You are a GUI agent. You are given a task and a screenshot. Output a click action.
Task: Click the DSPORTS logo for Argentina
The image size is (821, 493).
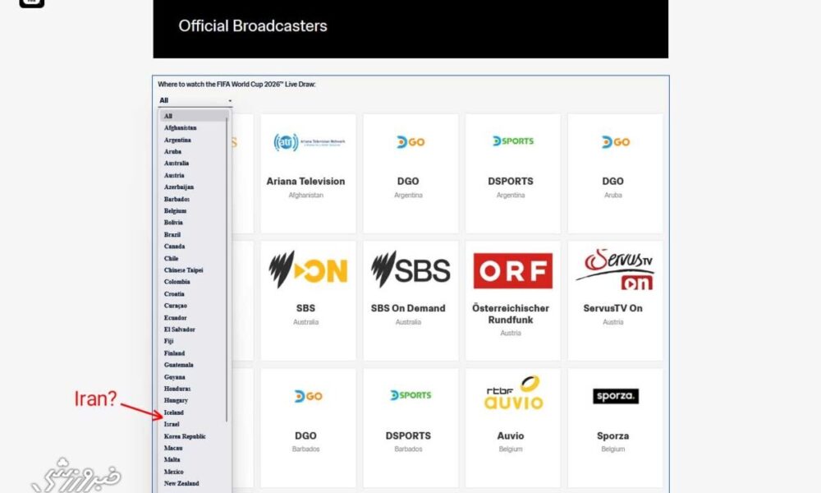click(512, 141)
